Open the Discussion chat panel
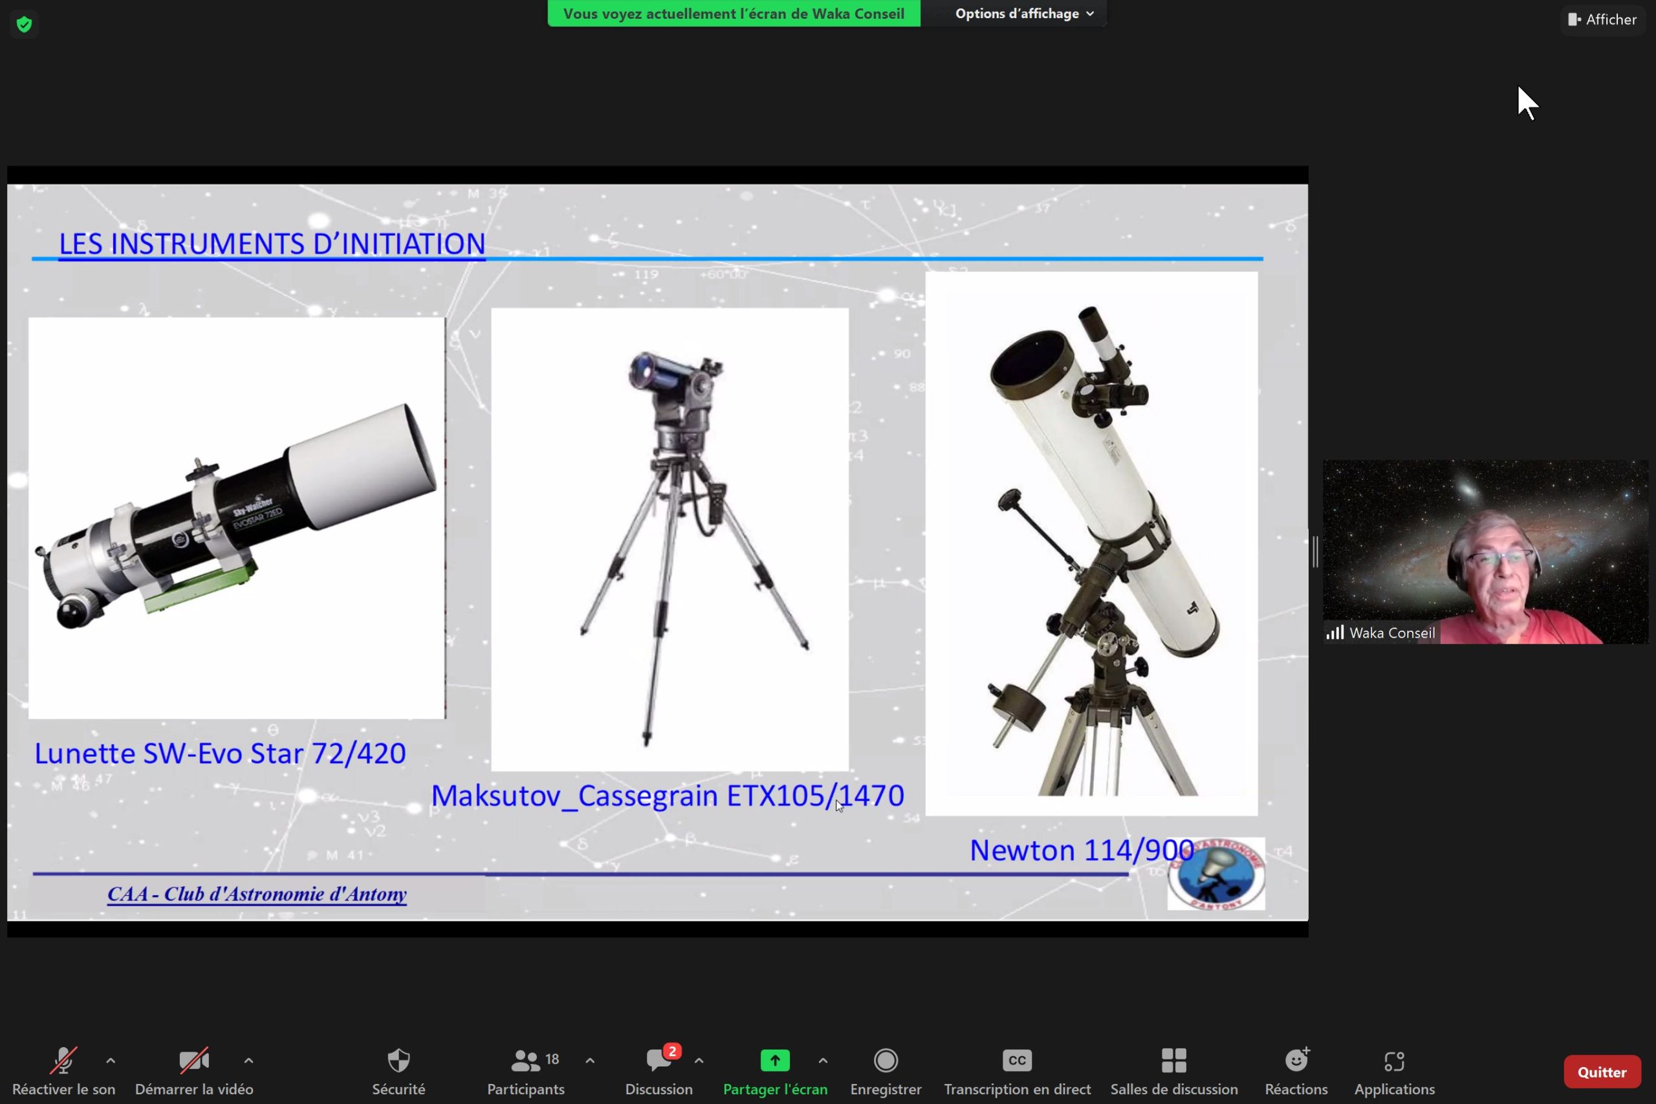This screenshot has height=1104, width=1656. coord(659,1071)
